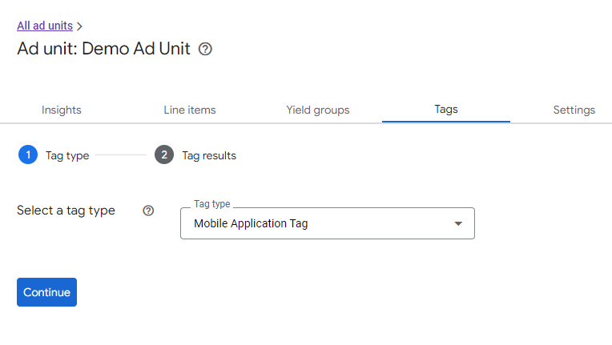
Task: Click the Ad unit: Demo Ad Unit heading
Action: (x=104, y=49)
